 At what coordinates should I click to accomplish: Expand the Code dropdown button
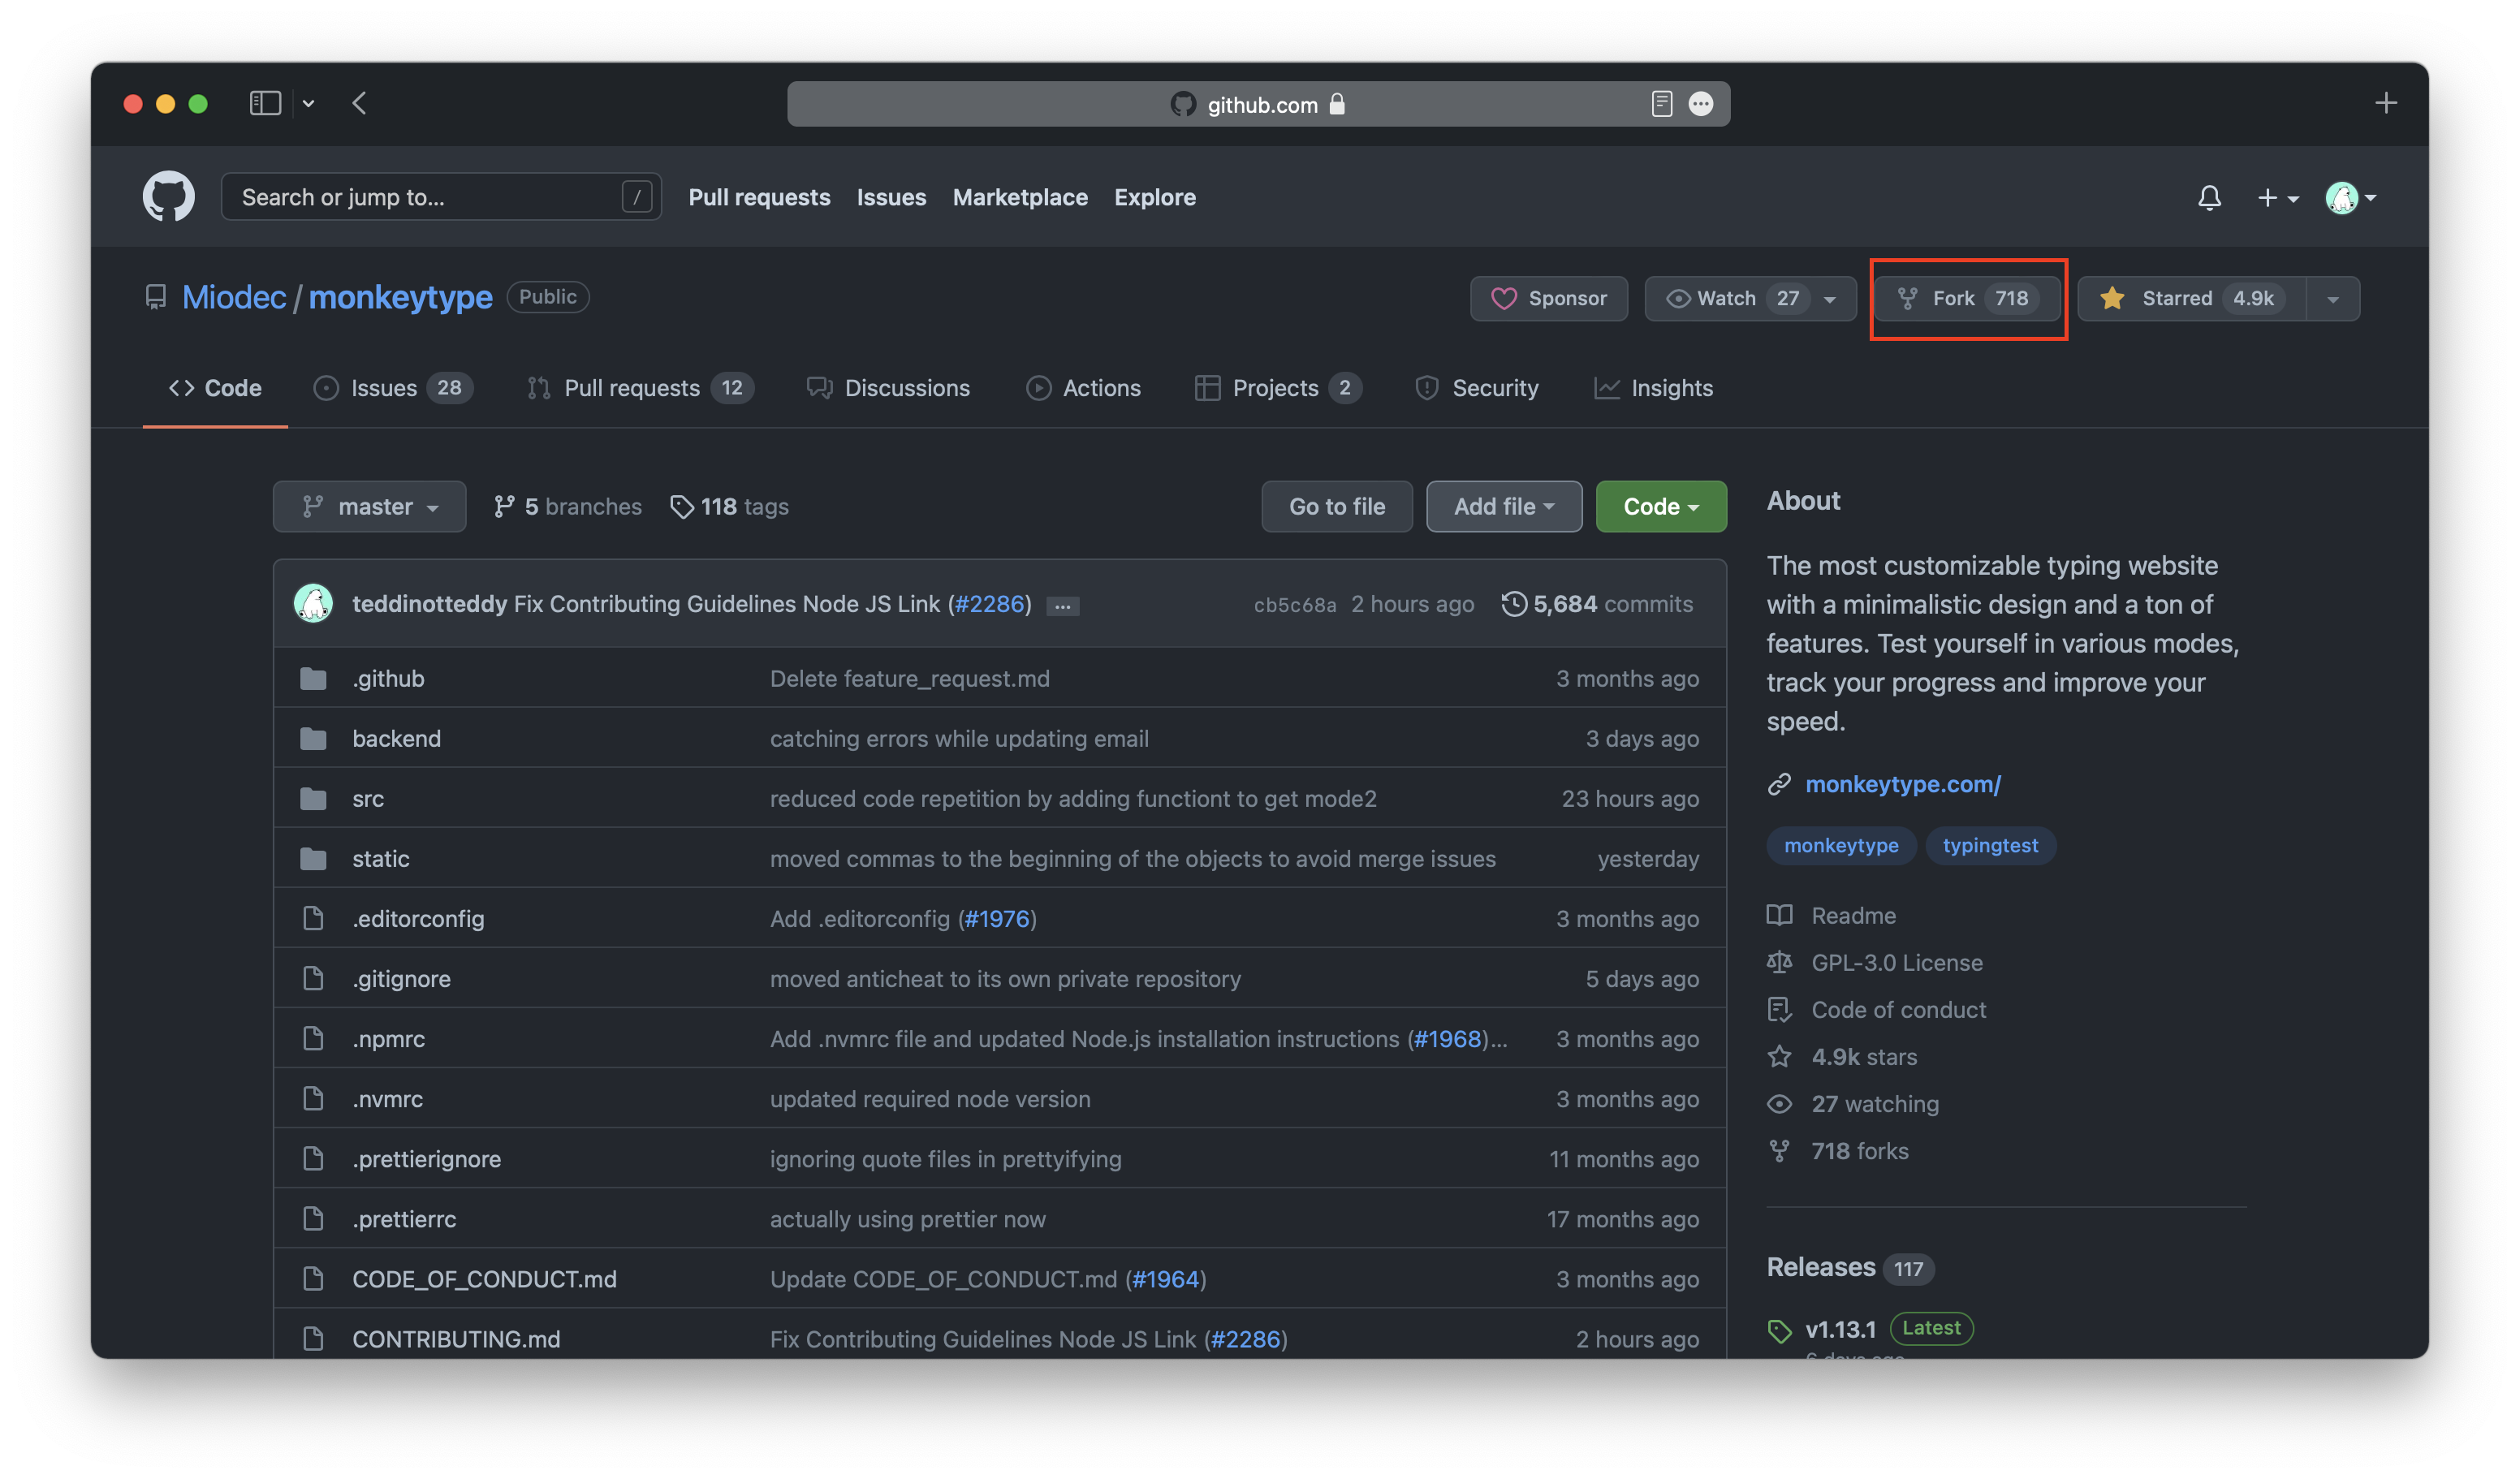(x=1657, y=506)
